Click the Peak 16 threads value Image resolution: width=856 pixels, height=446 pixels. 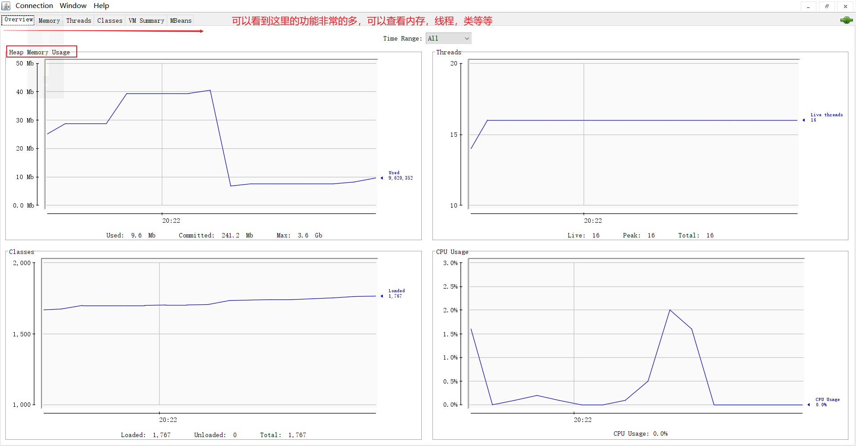pos(639,235)
